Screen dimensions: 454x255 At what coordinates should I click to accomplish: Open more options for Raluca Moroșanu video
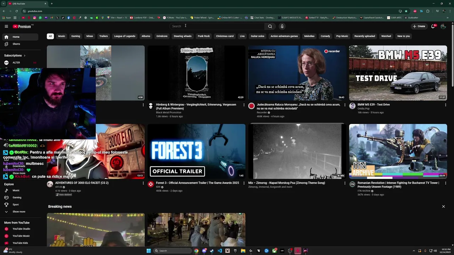pyautogui.click(x=345, y=105)
